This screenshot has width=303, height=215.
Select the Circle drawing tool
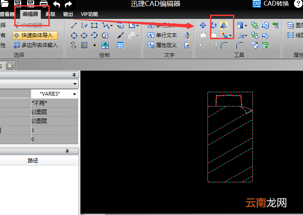pyautogui.click(x=74, y=35)
